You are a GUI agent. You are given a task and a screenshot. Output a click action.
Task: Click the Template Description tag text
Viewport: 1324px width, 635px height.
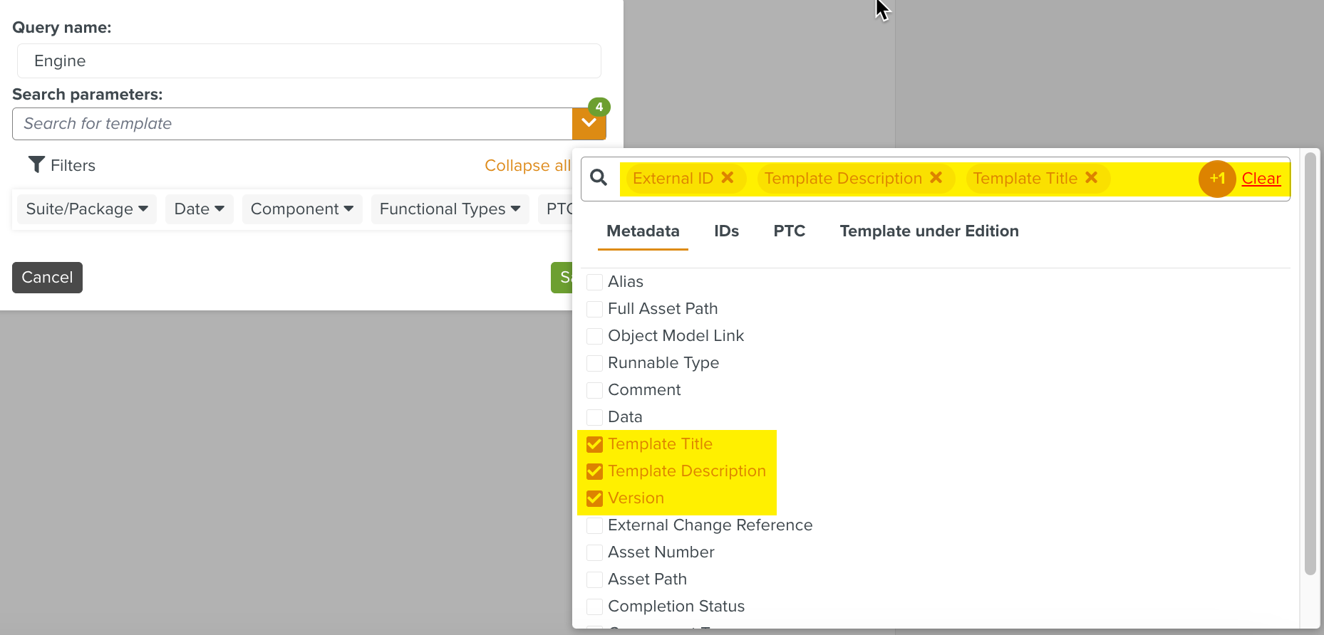click(843, 178)
